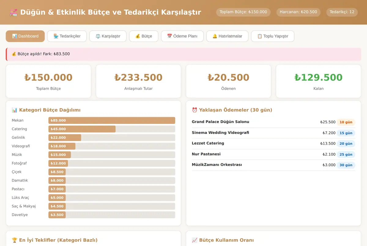The image size is (367, 246).
Task: Select the ₺233.500 Anlaşmalı Tutar card
Action: 139,81
